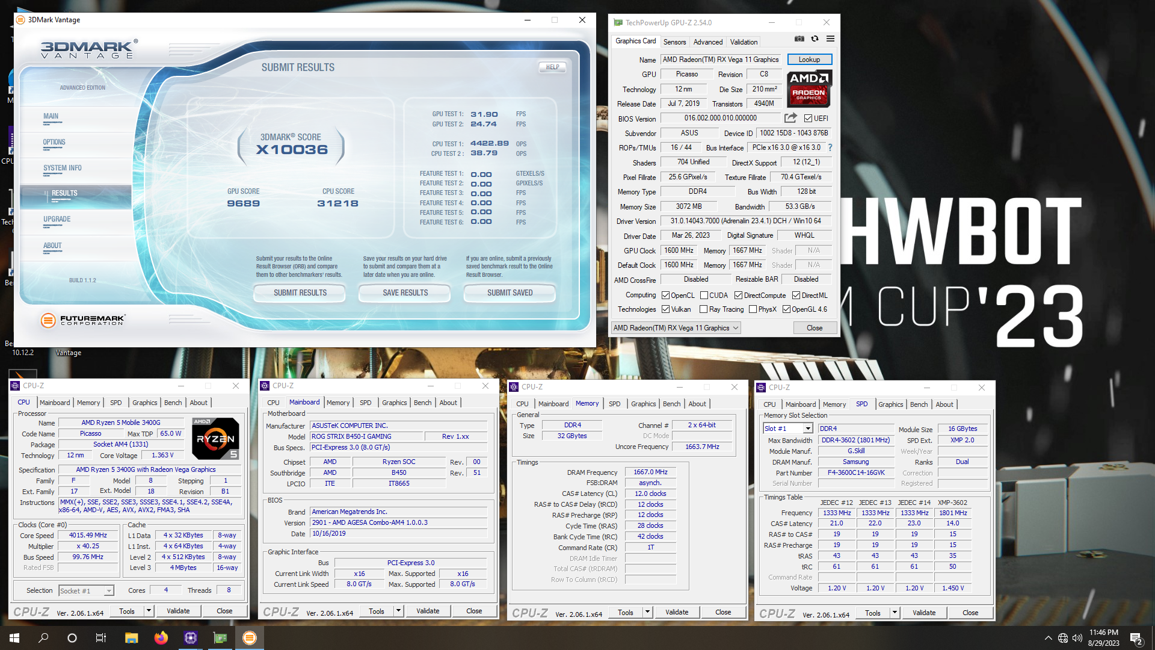The image size is (1155, 650).
Task: Open Bench tab in the CPU-Z Mainboard window
Action: pos(422,403)
